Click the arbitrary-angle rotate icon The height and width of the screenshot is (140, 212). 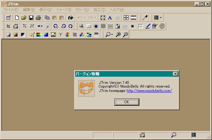pyautogui.click(x=70, y=26)
